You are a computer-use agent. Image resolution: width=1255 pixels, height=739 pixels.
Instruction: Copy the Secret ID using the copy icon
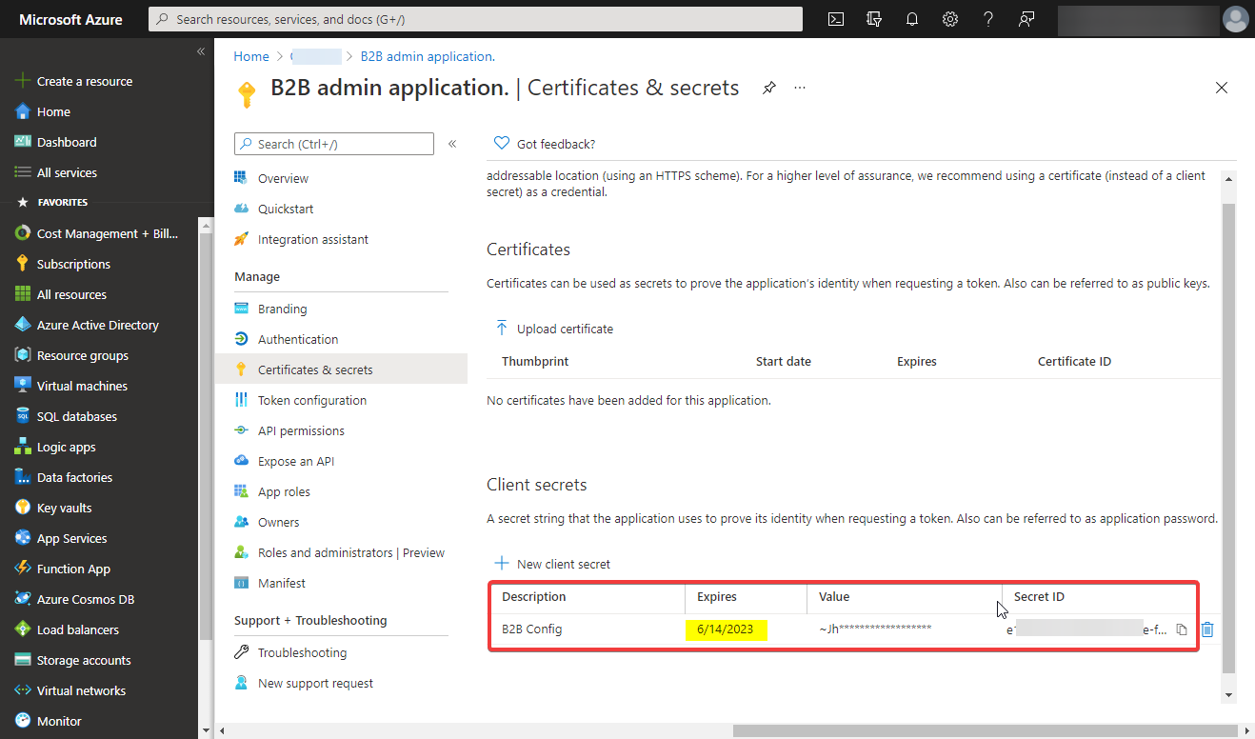1181,629
